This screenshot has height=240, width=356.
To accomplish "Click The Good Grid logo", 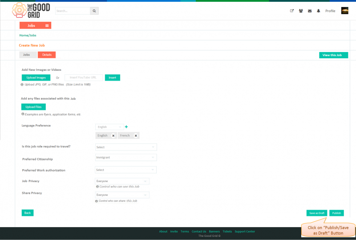I will (31, 10).
